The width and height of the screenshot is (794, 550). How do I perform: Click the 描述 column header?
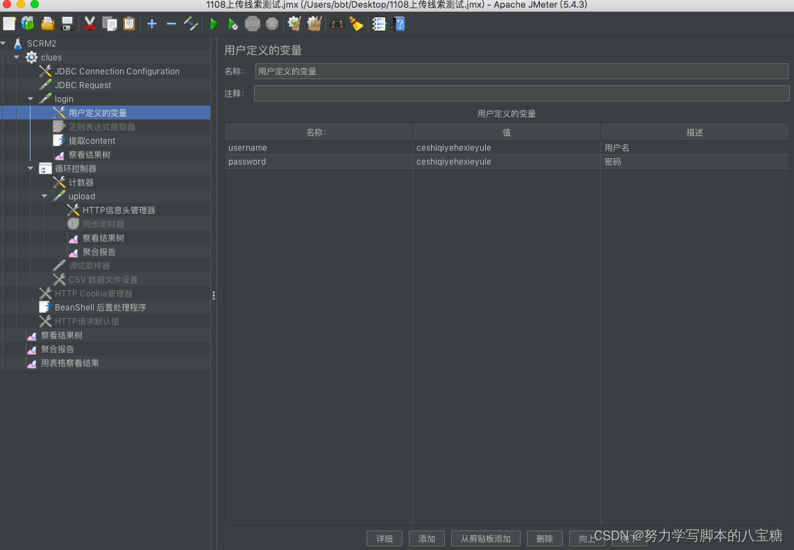[x=695, y=132]
